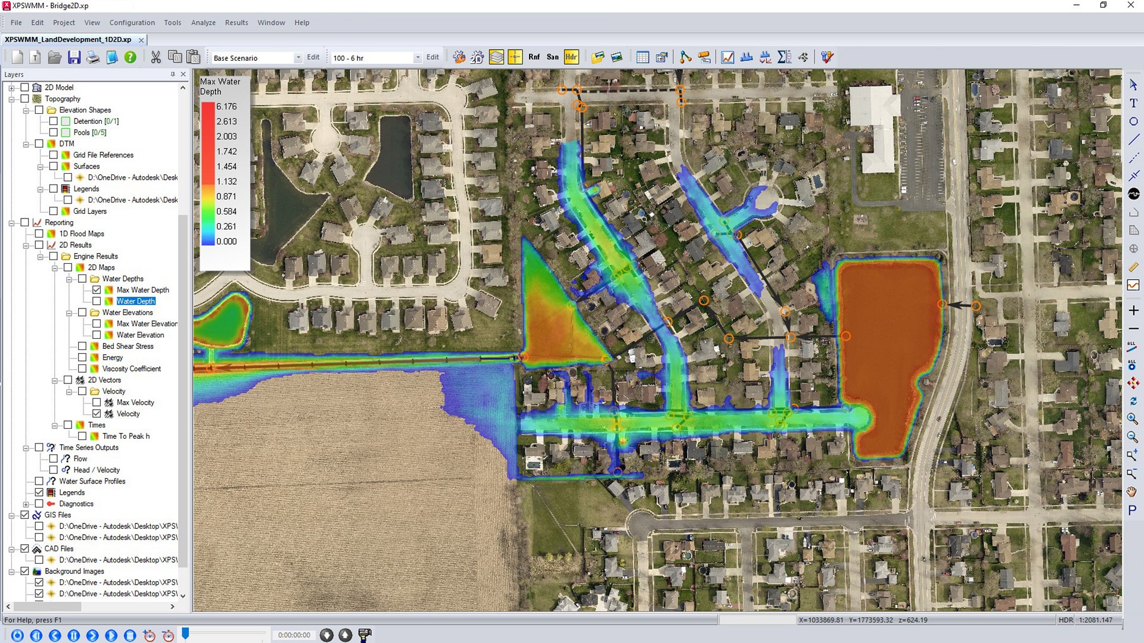
Task: Expand the Diagnostics tree node
Action: tap(26, 504)
